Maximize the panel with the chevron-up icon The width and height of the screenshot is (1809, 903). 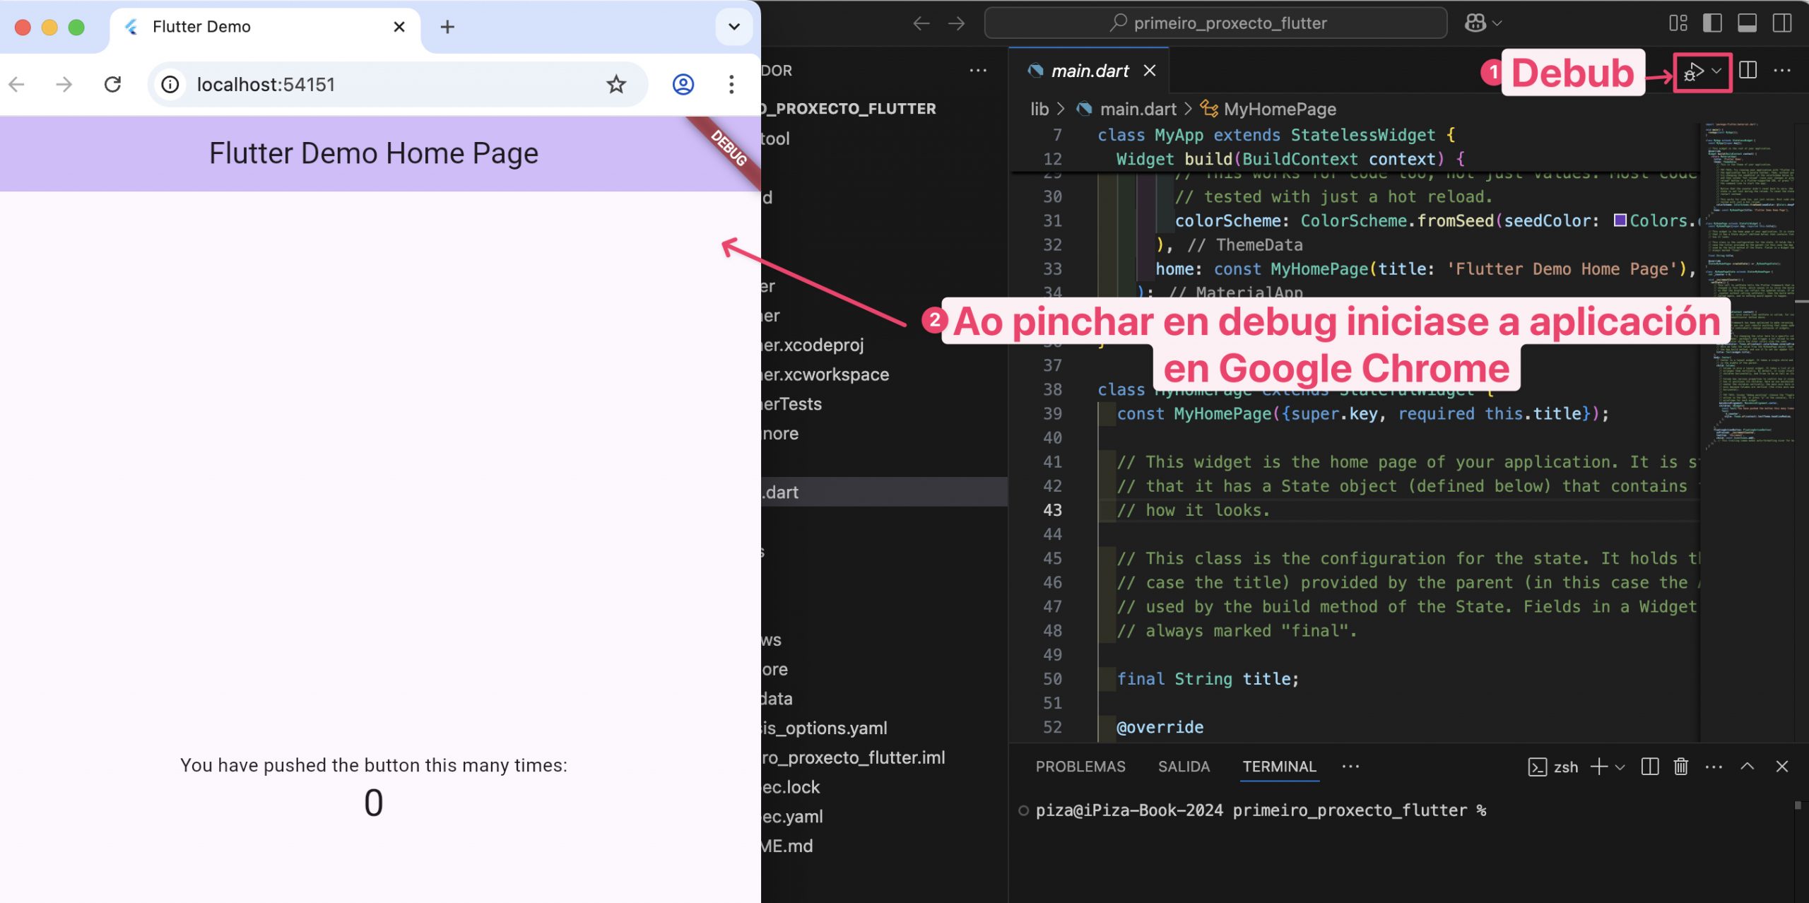(x=1747, y=767)
